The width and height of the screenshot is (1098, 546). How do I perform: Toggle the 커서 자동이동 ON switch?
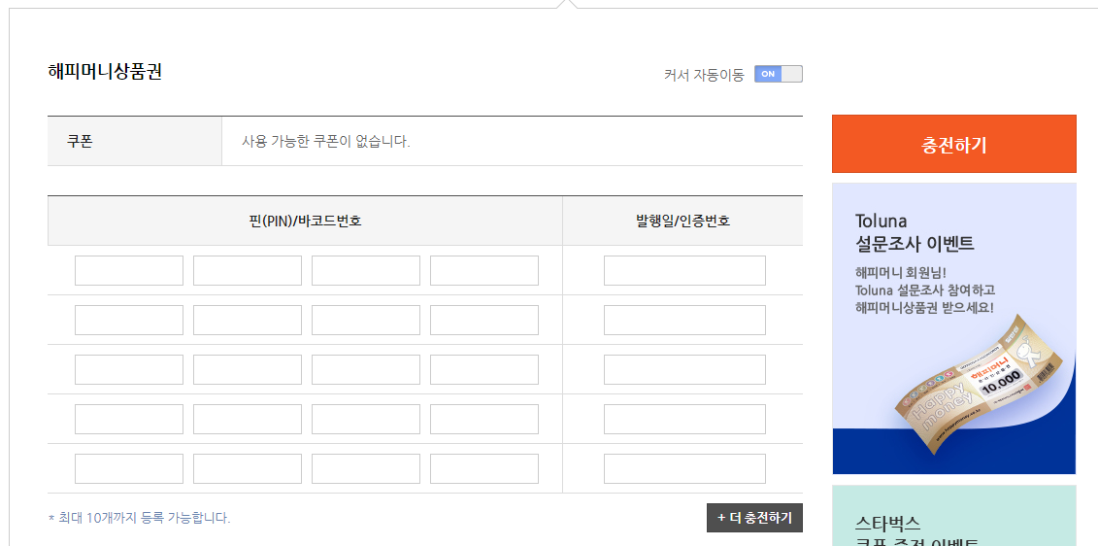click(x=778, y=74)
